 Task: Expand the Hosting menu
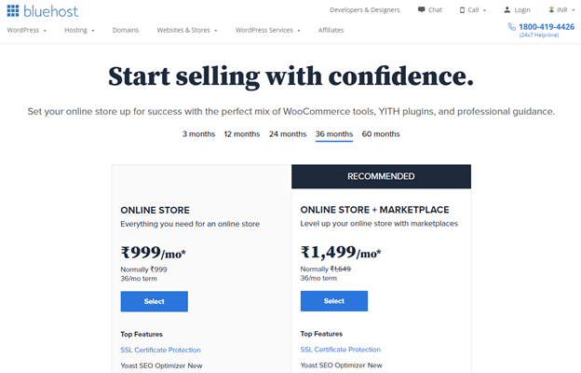tap(79, 30)
